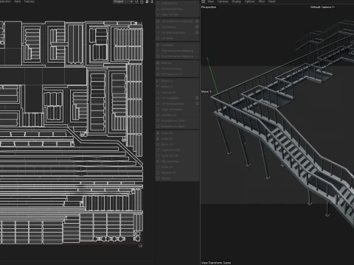Click the down-arrow icon right of Project dropdown

pos(152,1)
